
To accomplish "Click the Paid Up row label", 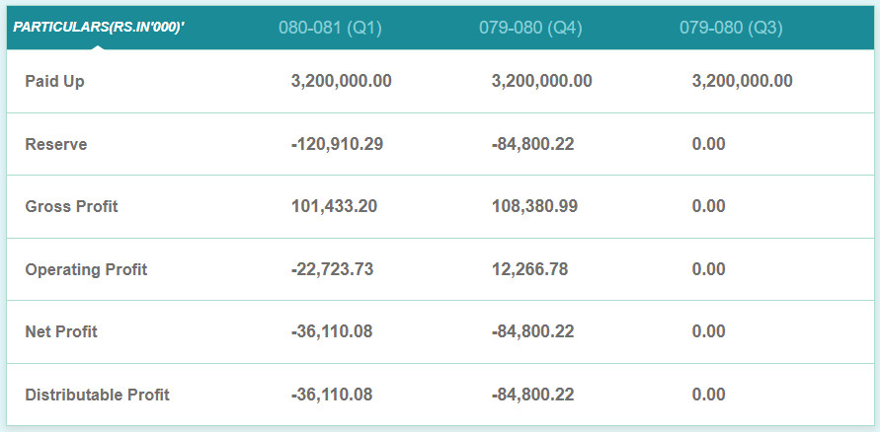I will pyautogui.click(x=54, y=82).
